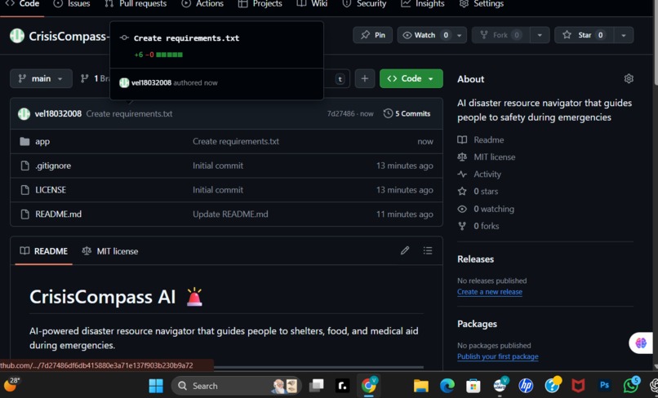Screen dimensions: 658x398
Task: Open the LICENSE file
Action: [51, 190]
